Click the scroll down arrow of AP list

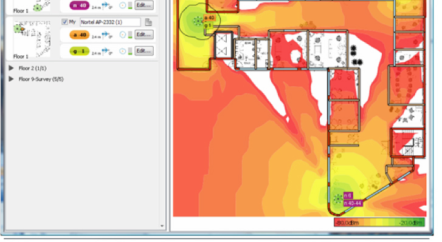click(x=162, y=226)
